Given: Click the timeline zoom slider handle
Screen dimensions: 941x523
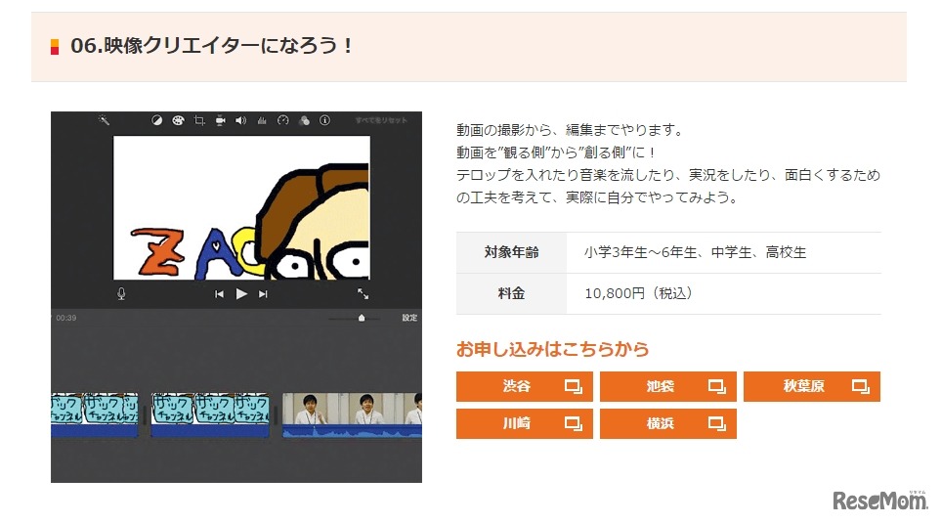Looking at the screenshot, I should pos(362,319).
